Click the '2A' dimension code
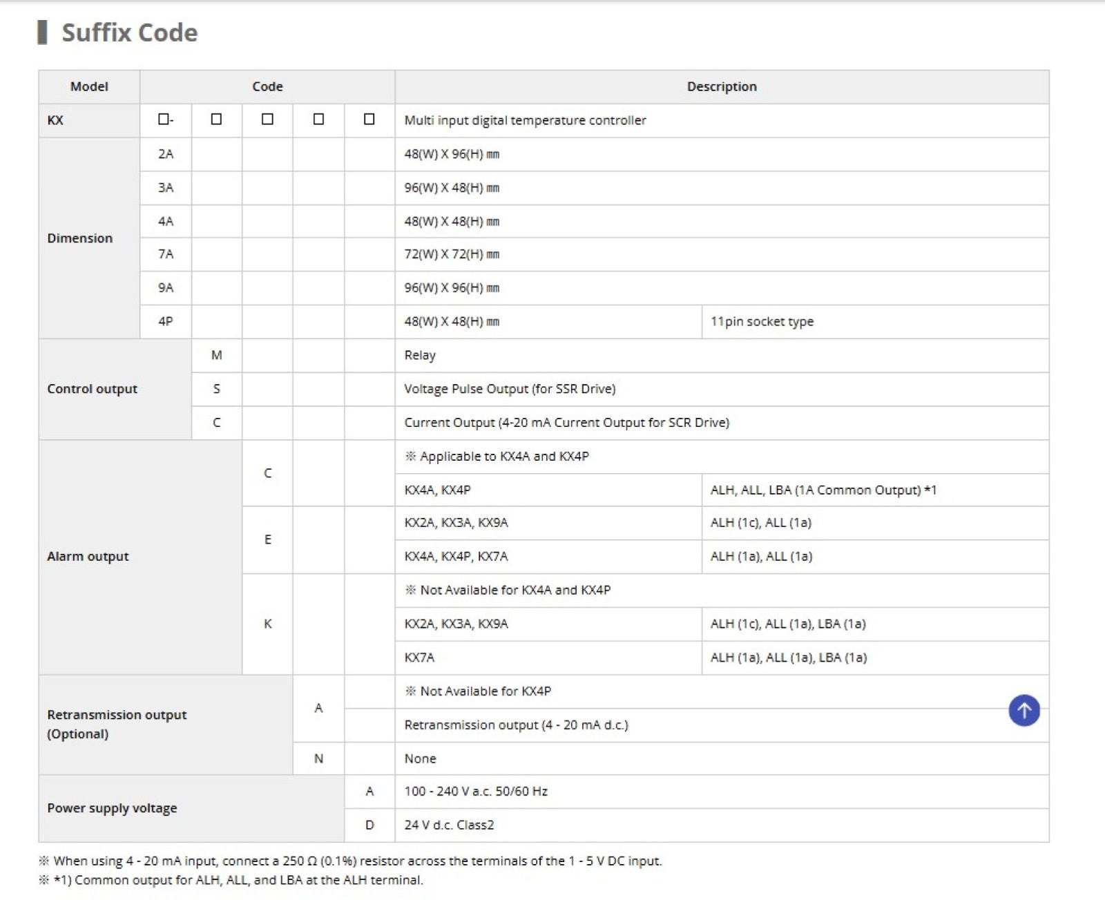 click(x=166, y=154)
